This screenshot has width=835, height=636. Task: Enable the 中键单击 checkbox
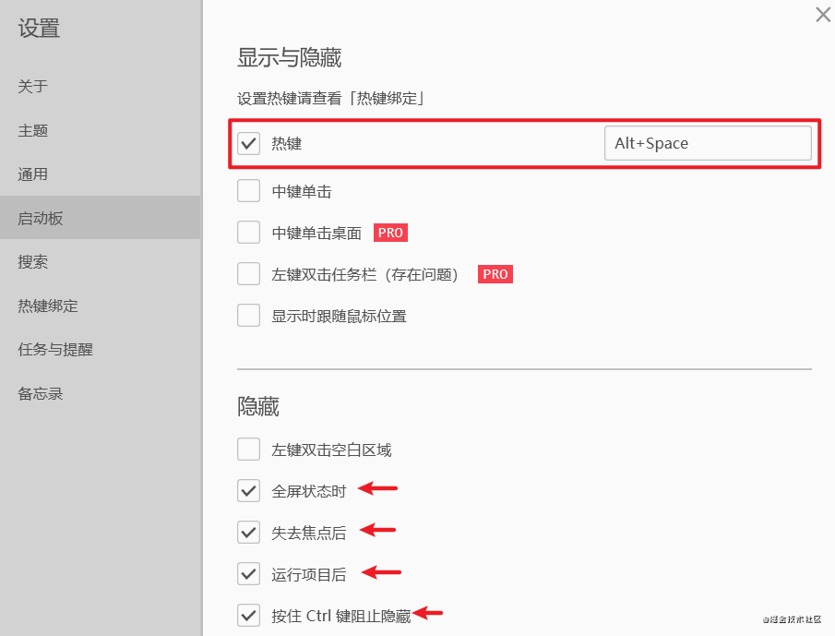pyautogui.click(x=249, y=192)
